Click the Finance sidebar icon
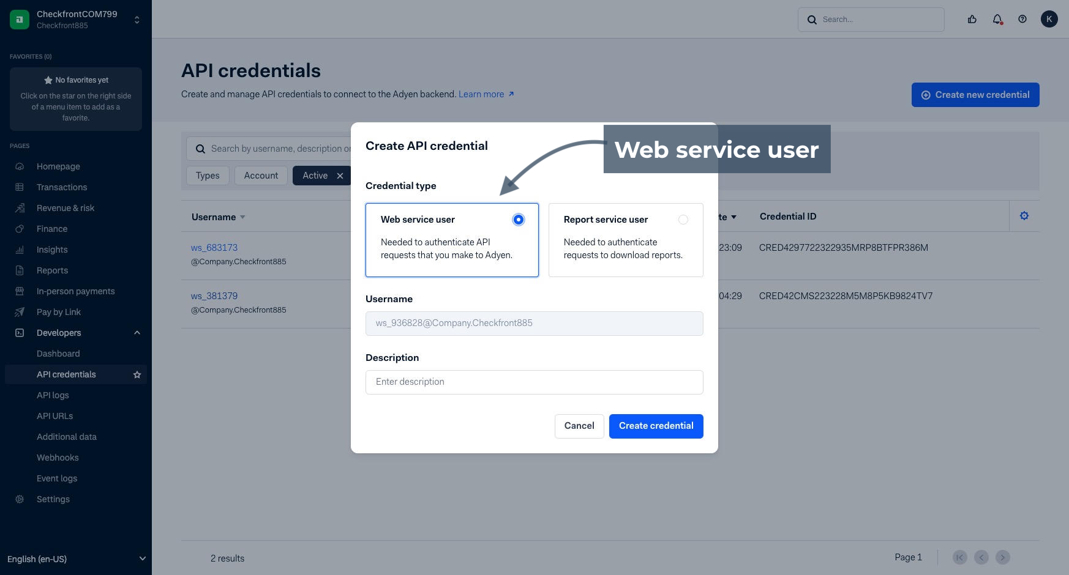 coord(20,229)
